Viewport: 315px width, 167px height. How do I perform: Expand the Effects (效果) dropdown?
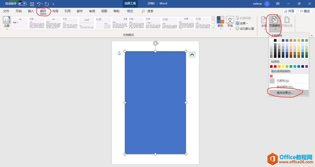242,23
